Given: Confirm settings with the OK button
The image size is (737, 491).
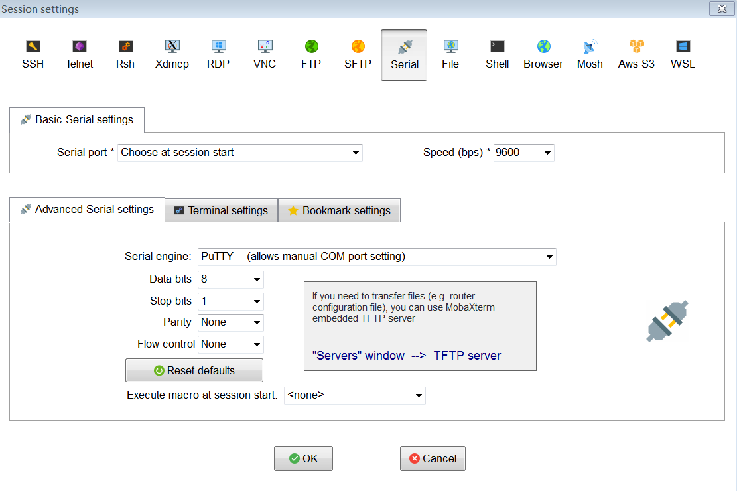Looking at the screenshot, I should point(303,458).
